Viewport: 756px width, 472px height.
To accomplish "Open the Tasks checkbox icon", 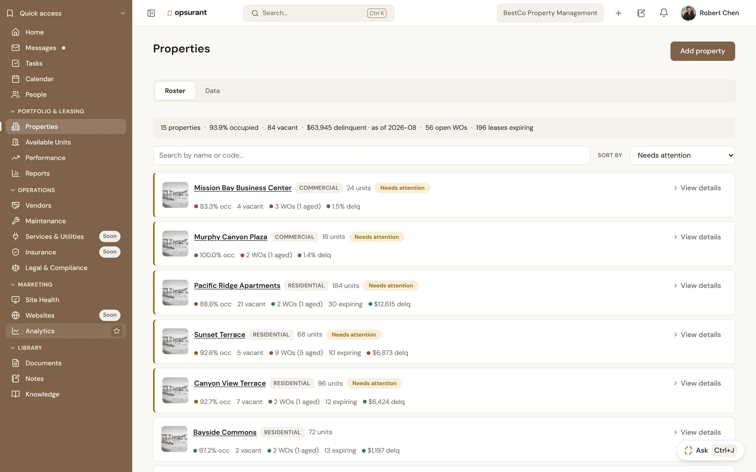I will coord(16,63).
